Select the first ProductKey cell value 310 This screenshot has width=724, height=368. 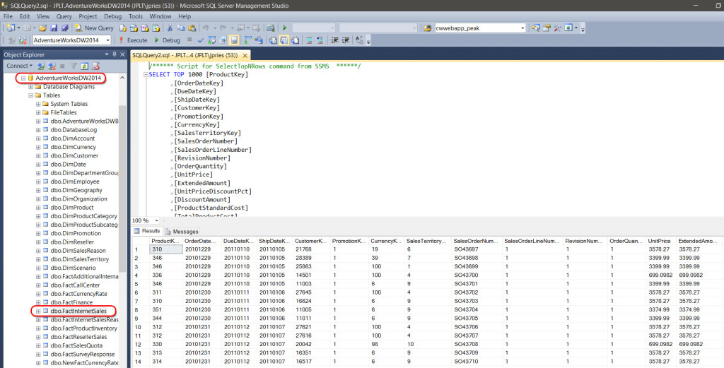point(165,249)
